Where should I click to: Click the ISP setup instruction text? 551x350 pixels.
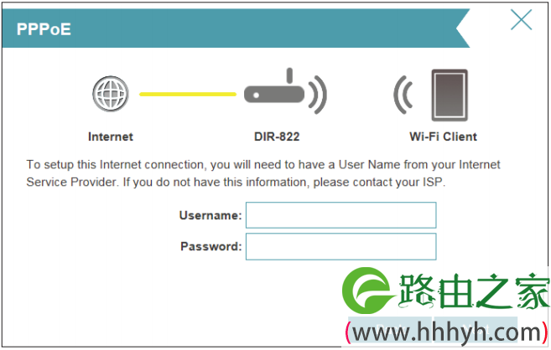[x=263, y=173]
